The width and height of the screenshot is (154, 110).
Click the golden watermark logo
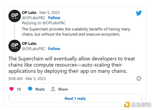(127, 104)
